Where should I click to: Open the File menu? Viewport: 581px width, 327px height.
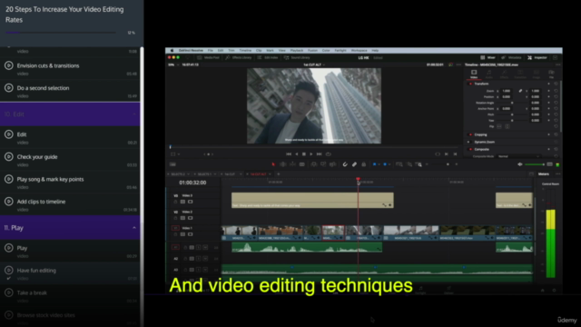point(211,51)
